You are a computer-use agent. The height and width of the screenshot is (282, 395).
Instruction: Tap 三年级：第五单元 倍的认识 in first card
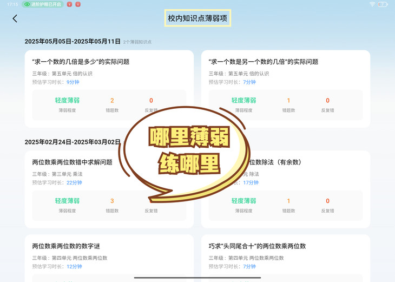(62, 74)
